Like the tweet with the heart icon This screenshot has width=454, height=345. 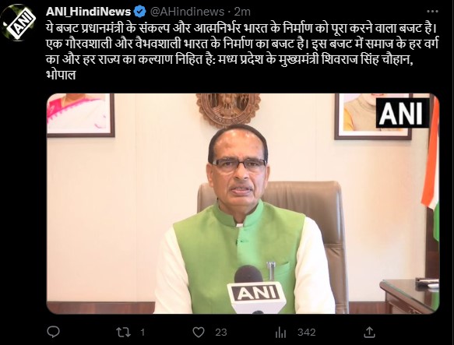(x=199, y=332)
